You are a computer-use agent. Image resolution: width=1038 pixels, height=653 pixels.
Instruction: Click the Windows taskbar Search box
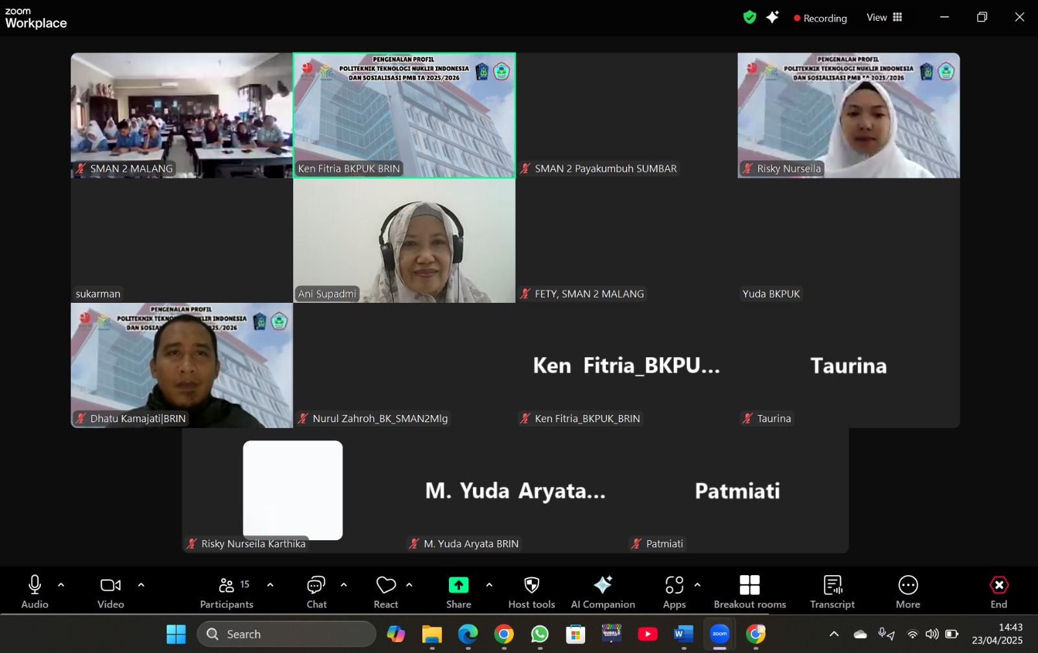pyautogui.click(x=287, y=634)
